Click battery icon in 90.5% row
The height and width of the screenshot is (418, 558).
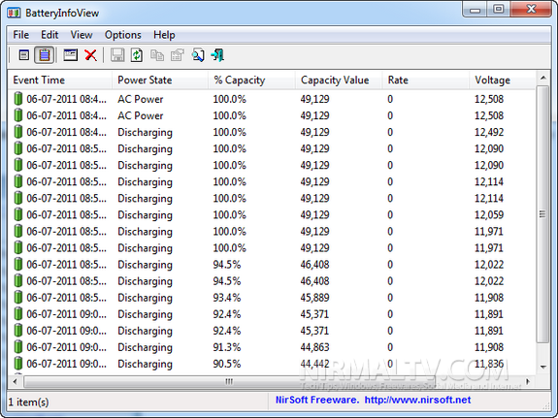17,364
